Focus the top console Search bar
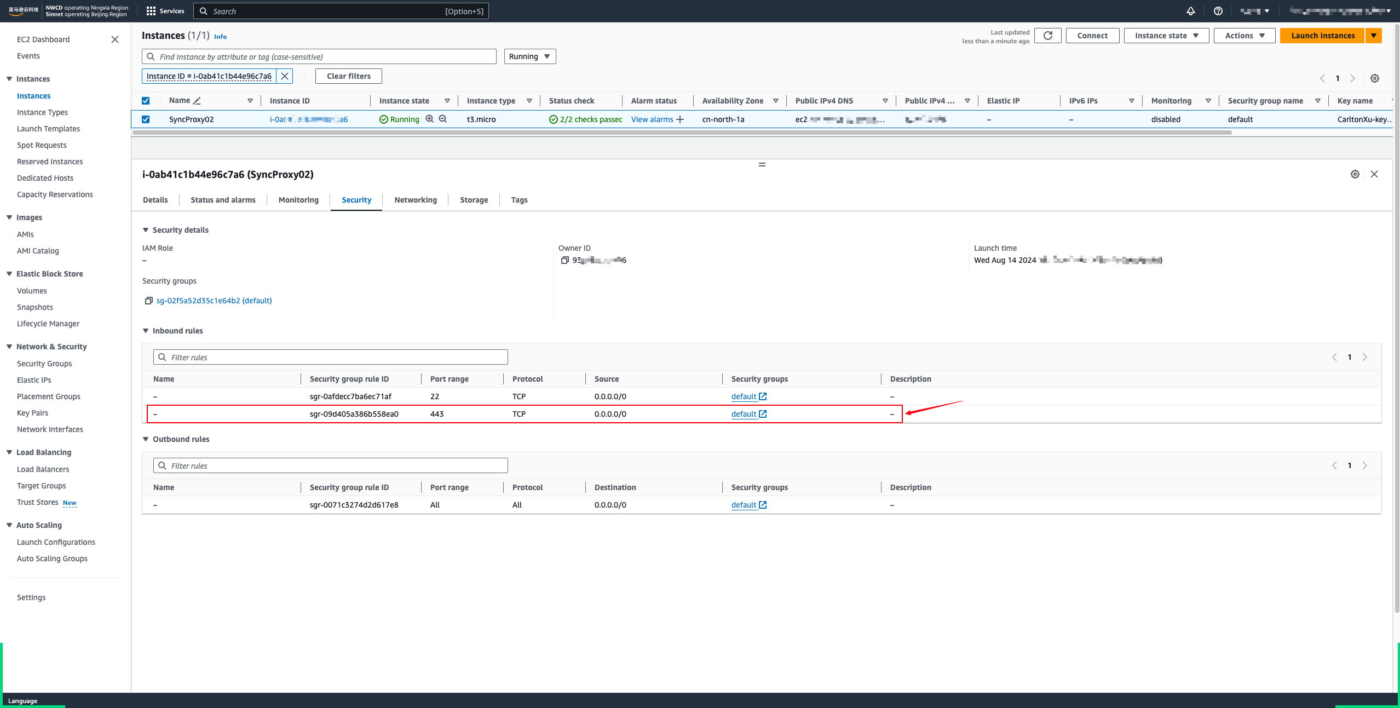The image size is (1400, 708). coord(341,11)
